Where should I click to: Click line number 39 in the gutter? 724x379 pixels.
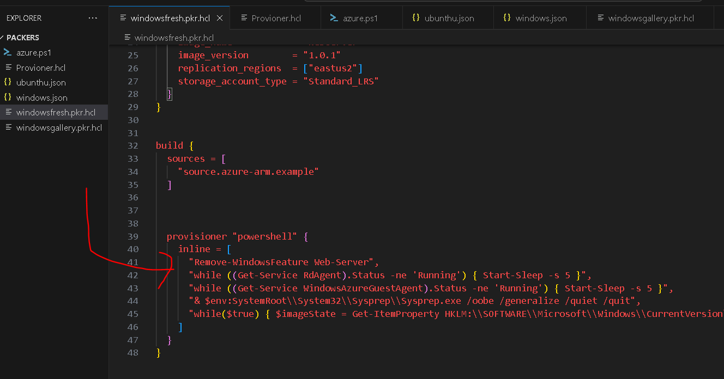tap(133, 237)
